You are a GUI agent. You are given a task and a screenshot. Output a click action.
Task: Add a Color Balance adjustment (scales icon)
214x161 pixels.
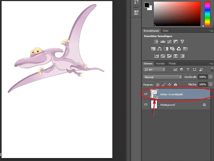159,49
